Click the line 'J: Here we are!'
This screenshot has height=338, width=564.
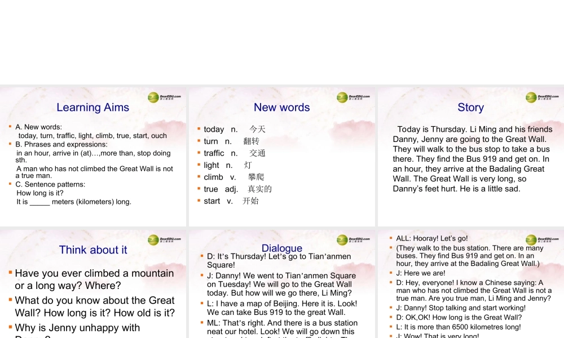421,273
